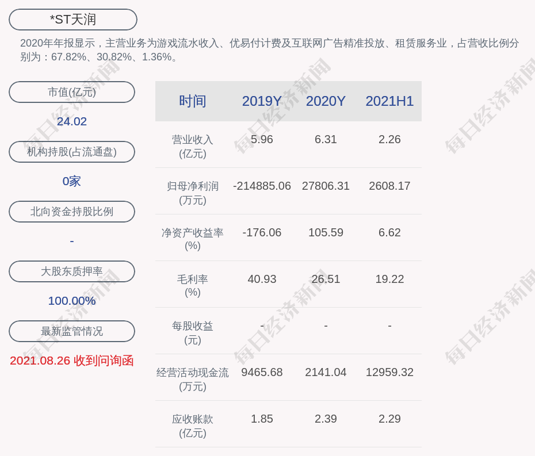Select gross margin value 26.51

coord(326,279)
